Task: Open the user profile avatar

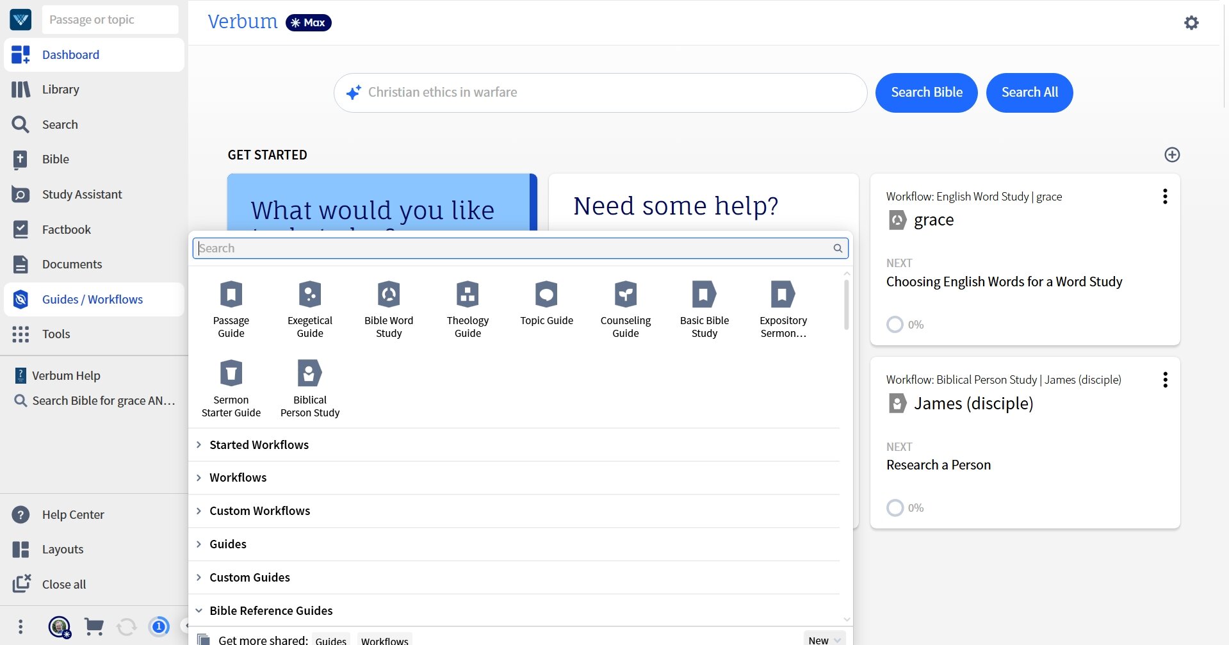Action: 60,626
